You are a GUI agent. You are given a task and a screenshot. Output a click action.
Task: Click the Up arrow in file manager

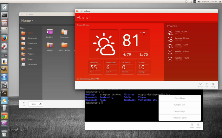[24, 103]
